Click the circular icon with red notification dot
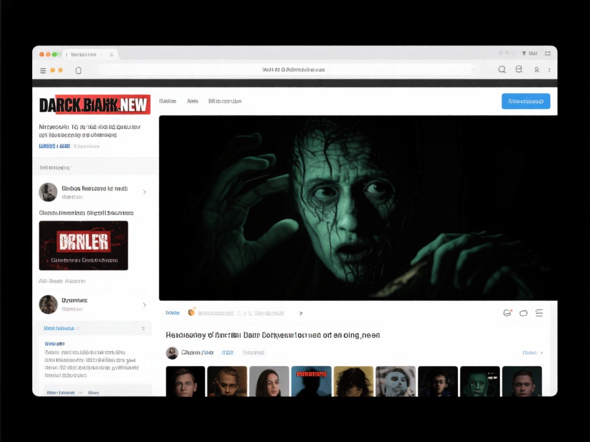 point(508,313)
